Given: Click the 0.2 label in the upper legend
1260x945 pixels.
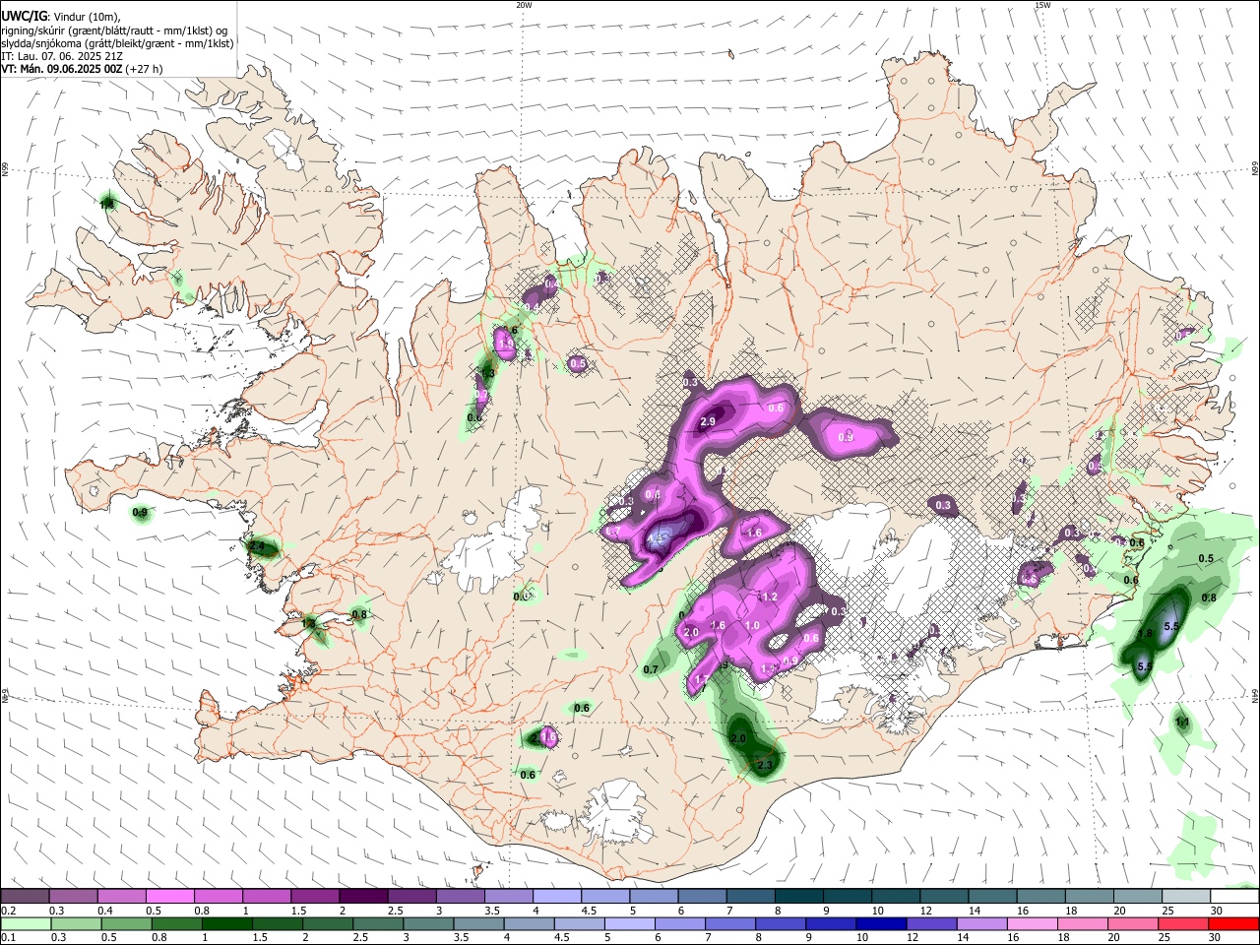Looking at the screenshot, I should (x=7, y=911).
